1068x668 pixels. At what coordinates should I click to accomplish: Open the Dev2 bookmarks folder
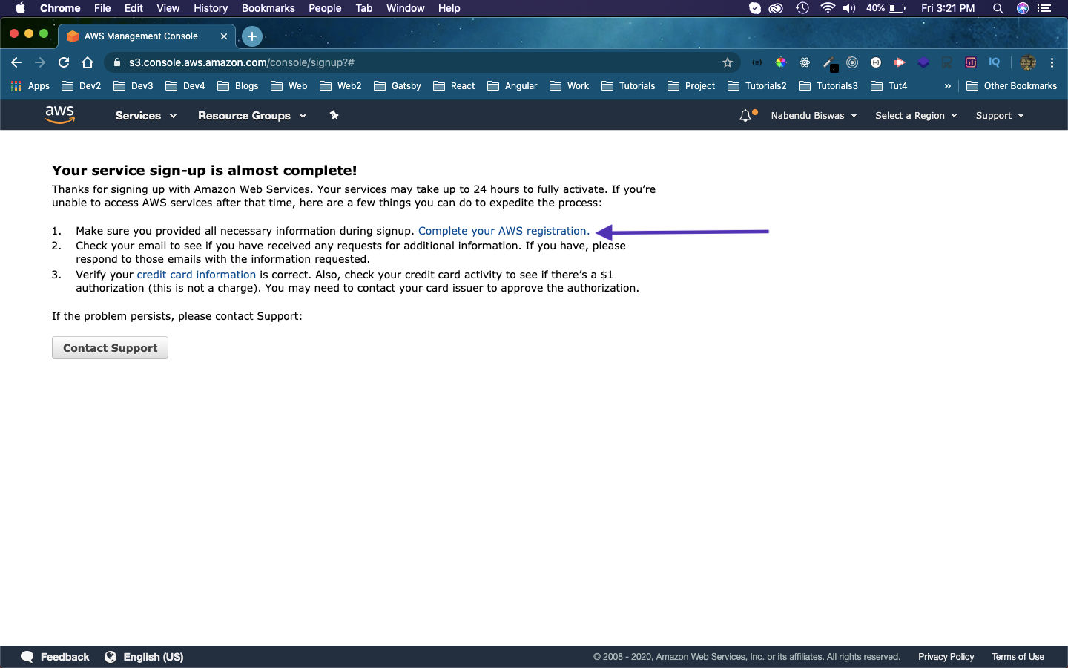point(82,86)
